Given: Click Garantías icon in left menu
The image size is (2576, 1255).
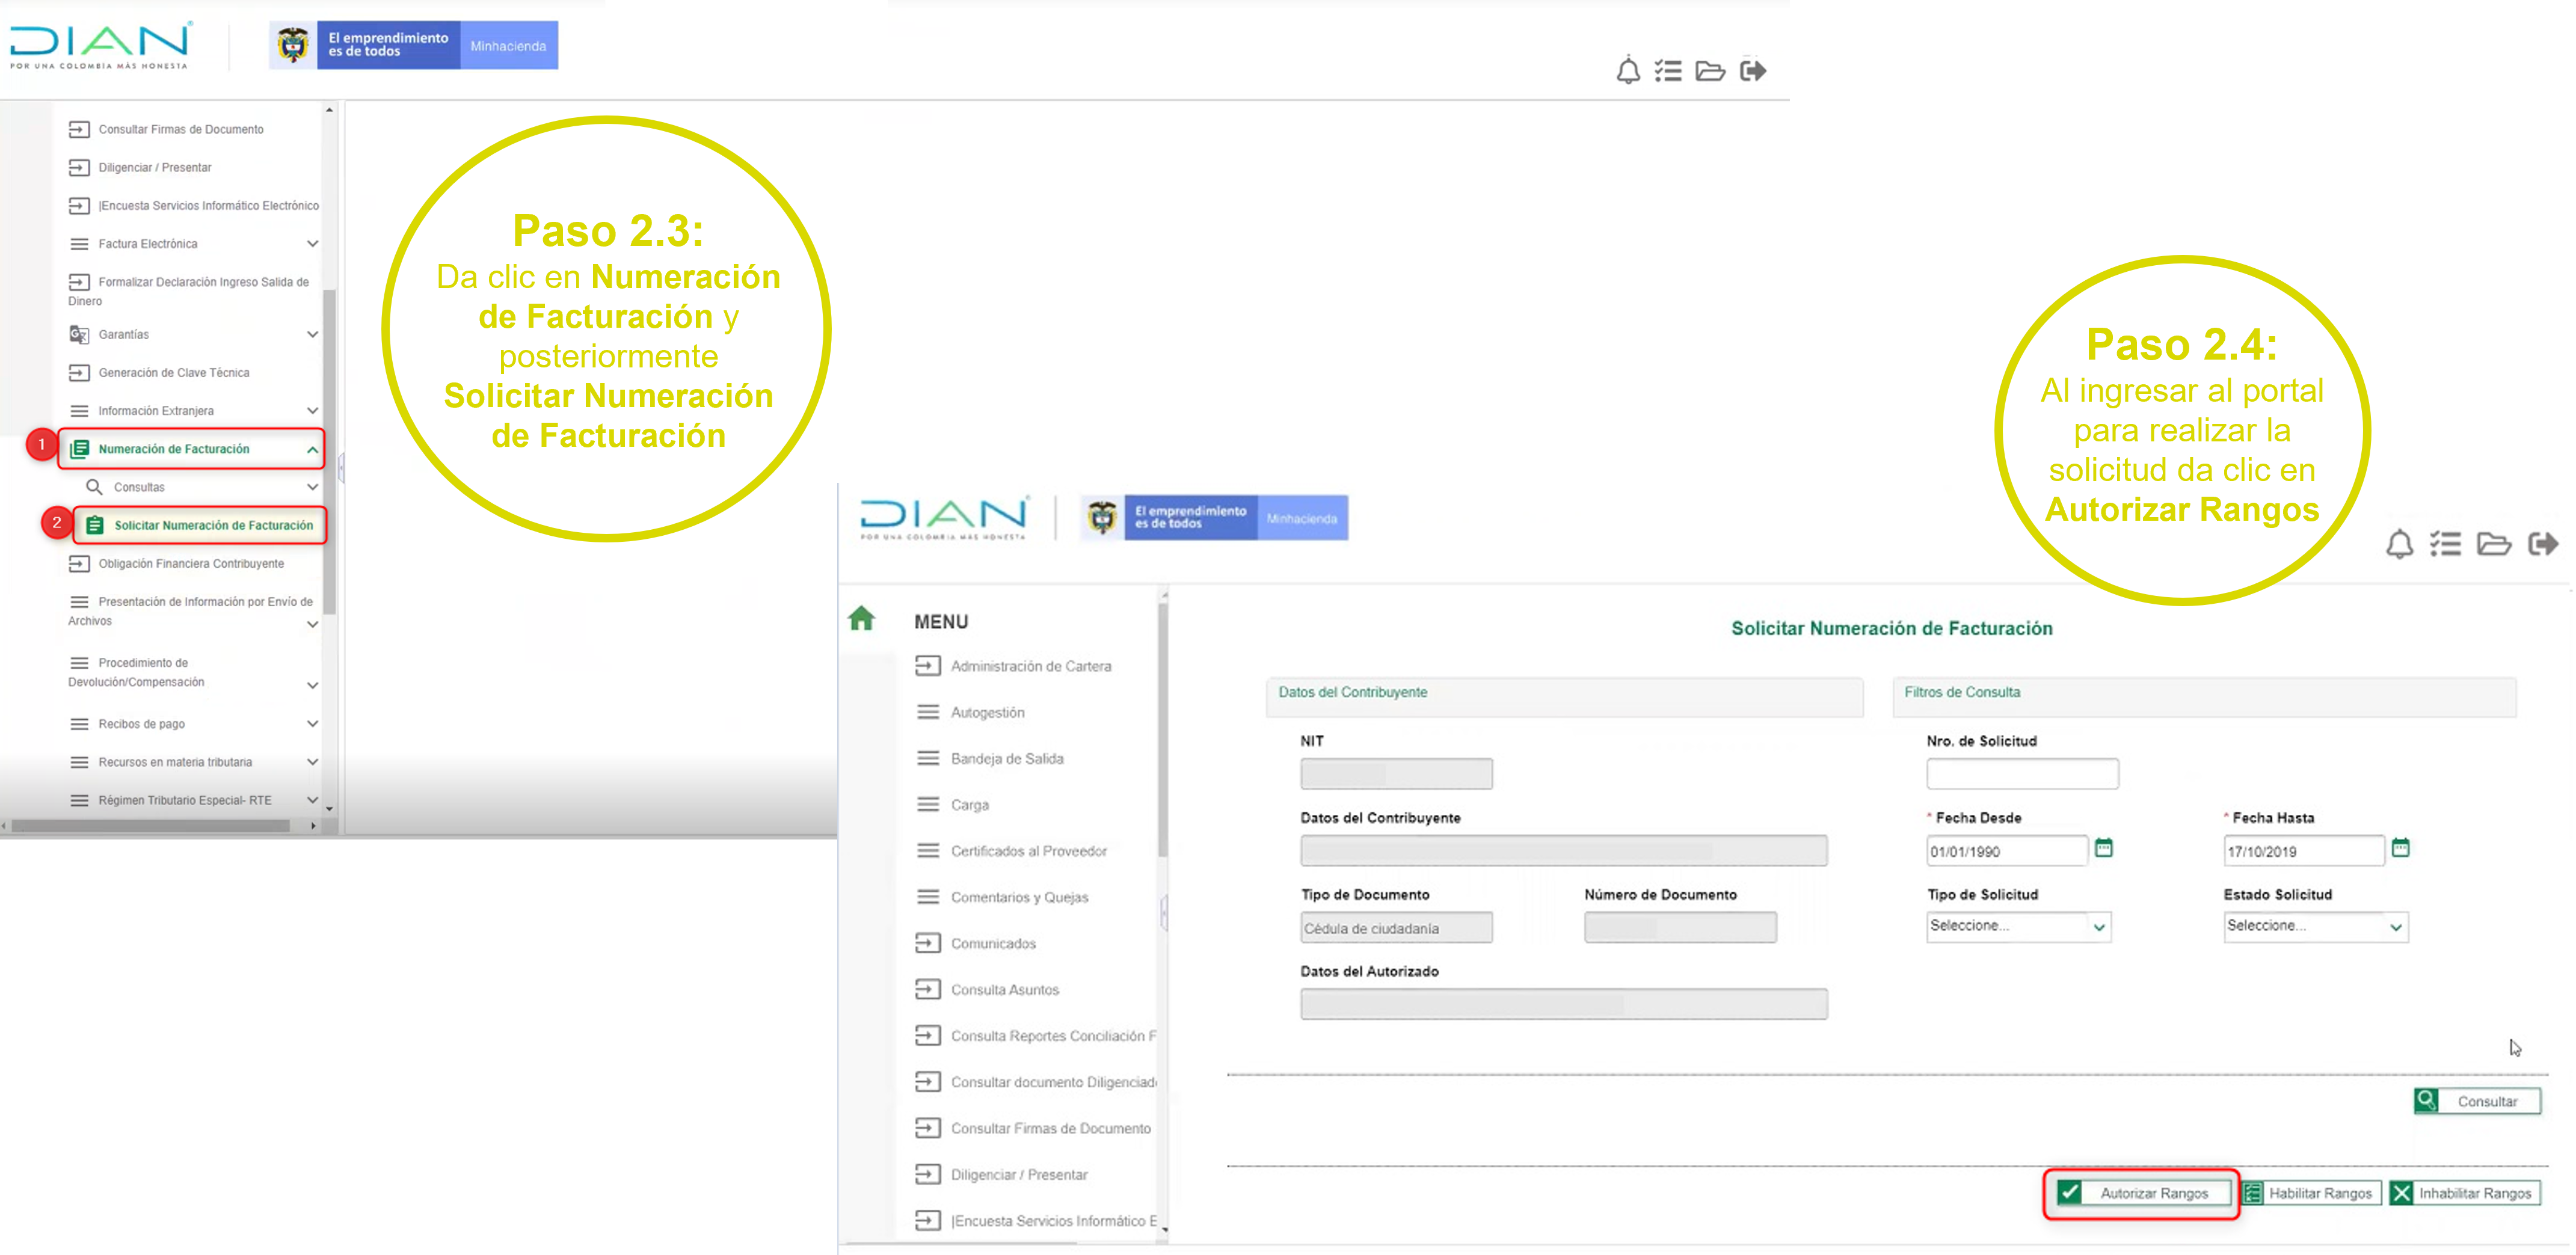Looking at the screenshot, I should click(79, 334).
